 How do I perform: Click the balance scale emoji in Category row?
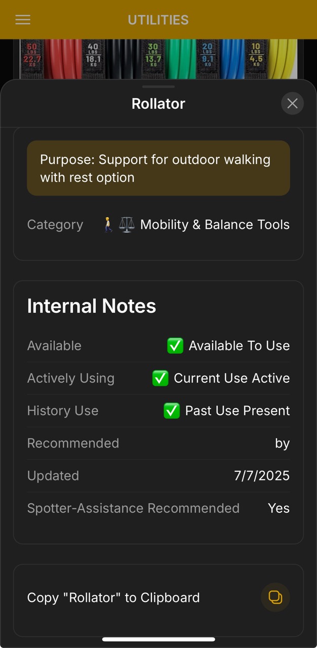[x=126, y=224]
